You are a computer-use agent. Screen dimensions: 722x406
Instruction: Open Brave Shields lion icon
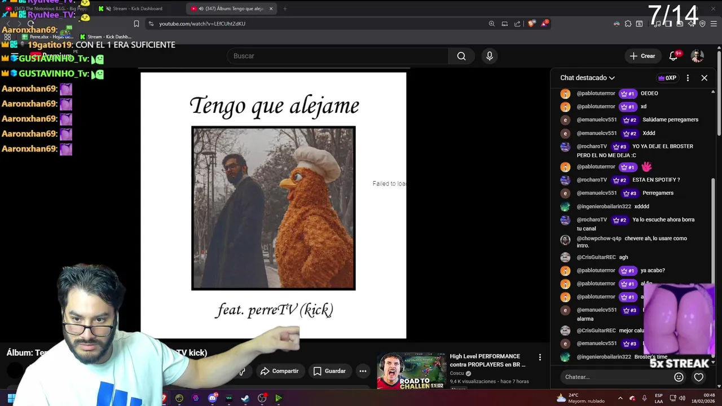(531, 24)
